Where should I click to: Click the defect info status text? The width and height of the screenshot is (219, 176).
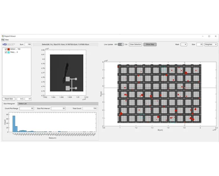(x=66, y=44)
